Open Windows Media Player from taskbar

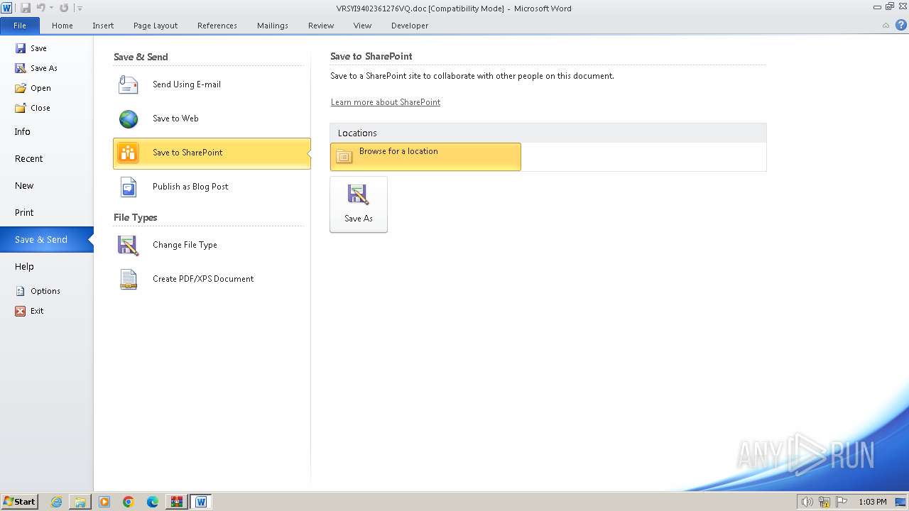point(104,502)
